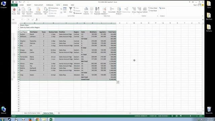
Task: Collapse the ribbon with arrow
Action: (203, 16)
